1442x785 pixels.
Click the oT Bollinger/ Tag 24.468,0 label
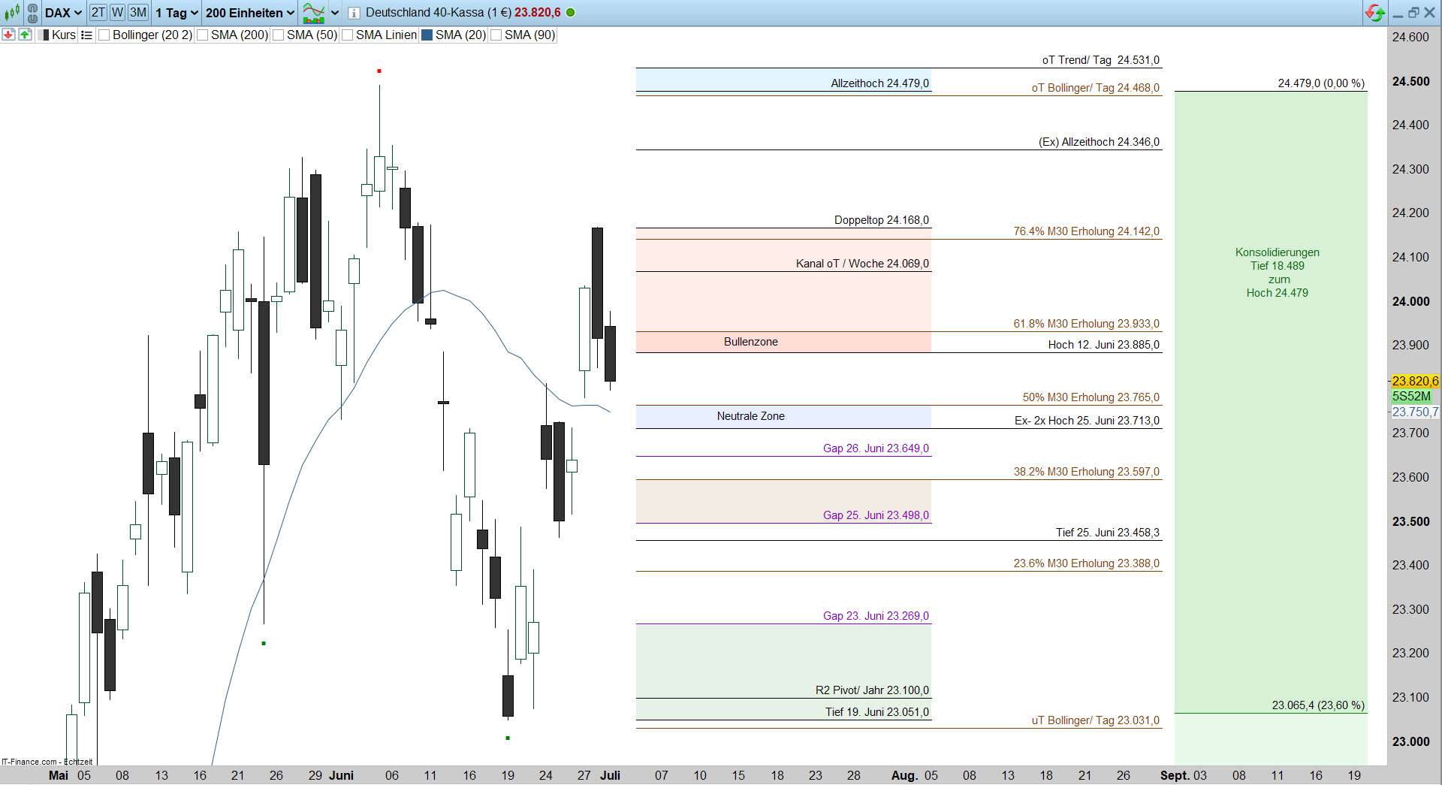[1095, 88]
